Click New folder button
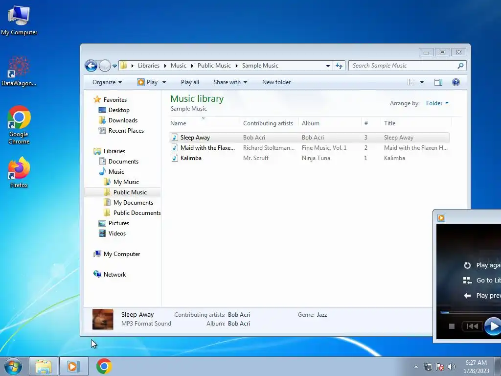The image size is (501, 376). (276, 82)
